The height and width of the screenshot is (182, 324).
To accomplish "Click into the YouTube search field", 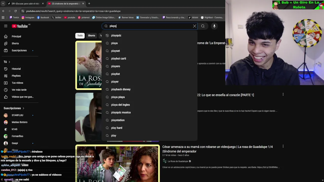I will (x=149, y=26).
